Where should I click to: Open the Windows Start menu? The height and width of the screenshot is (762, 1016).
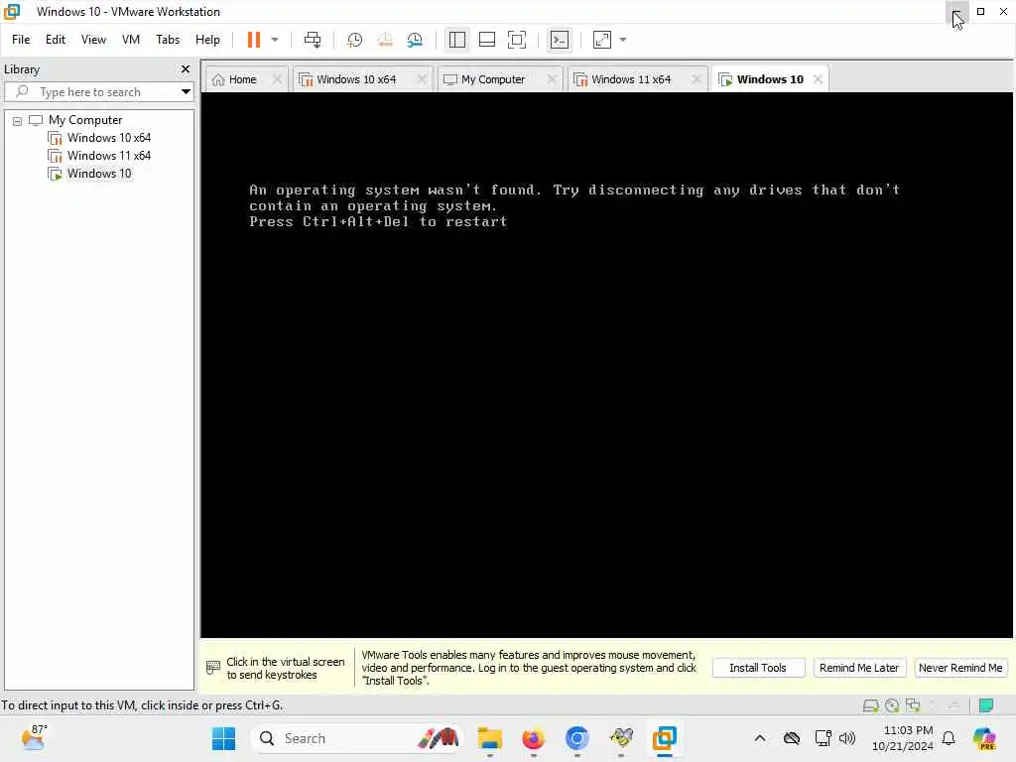click(x=223, y=738)
